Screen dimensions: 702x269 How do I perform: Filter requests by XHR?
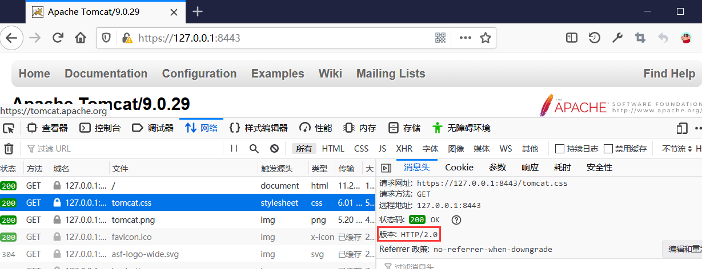coord(404,149)
